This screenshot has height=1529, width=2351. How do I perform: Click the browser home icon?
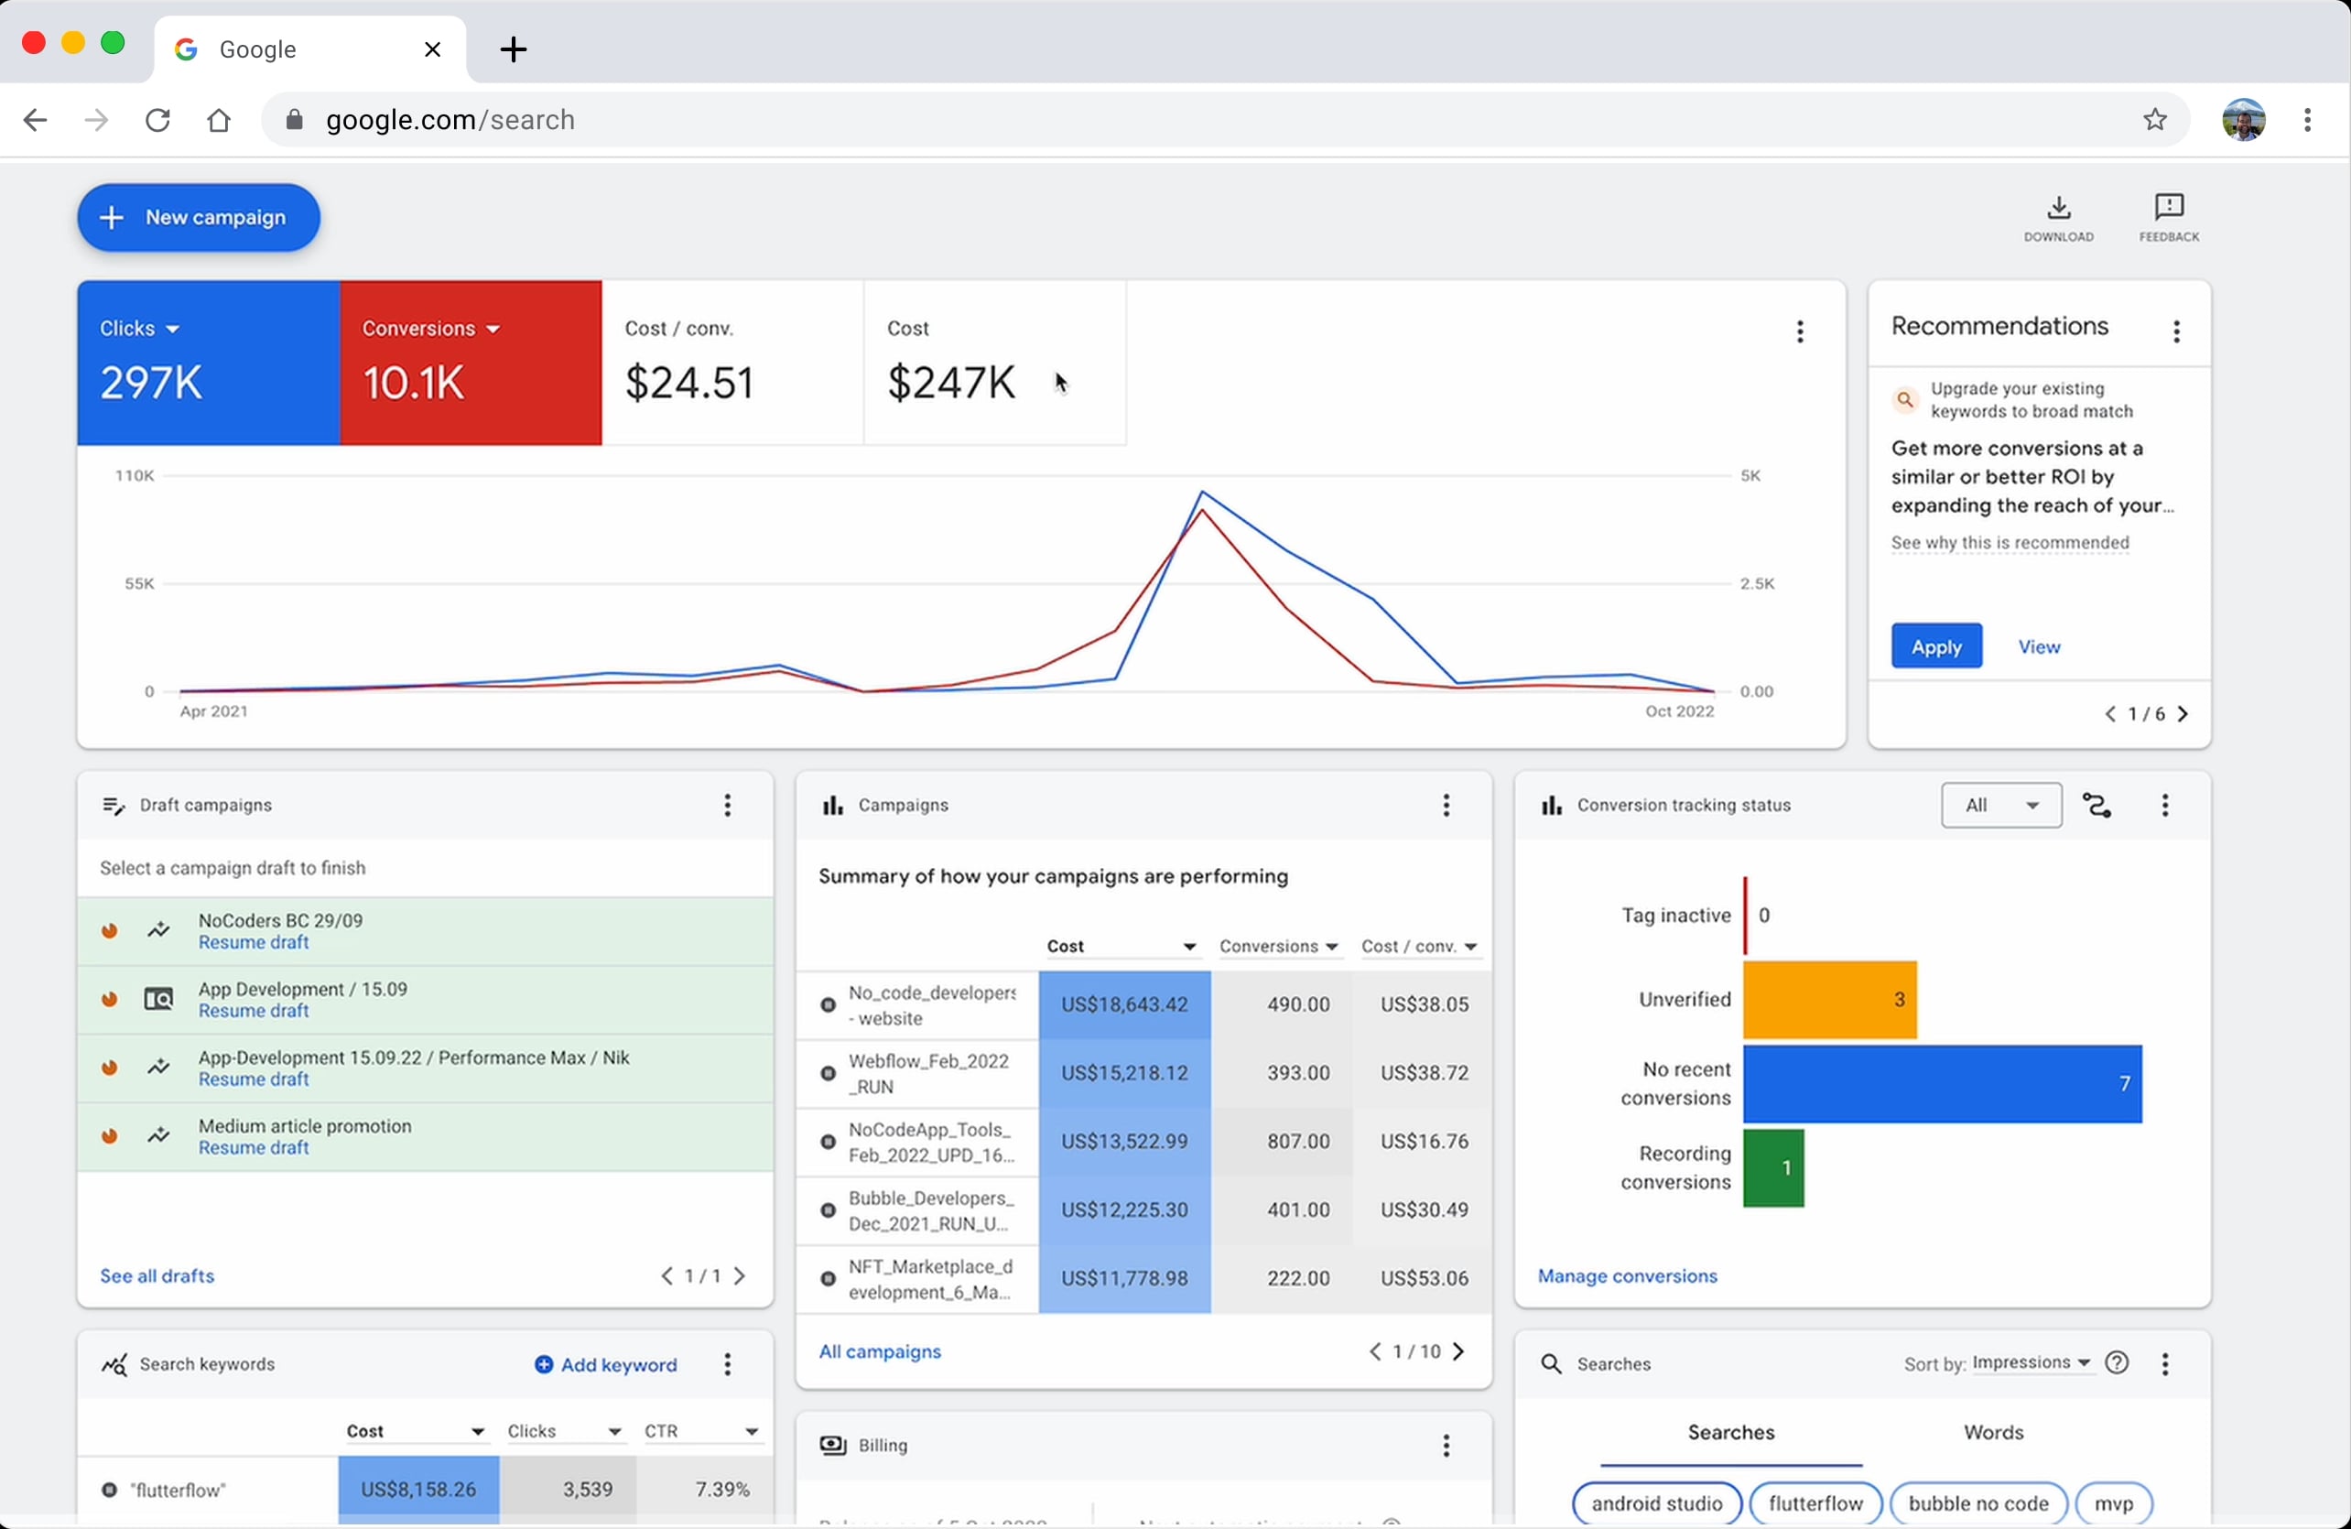tap(218, 120)
